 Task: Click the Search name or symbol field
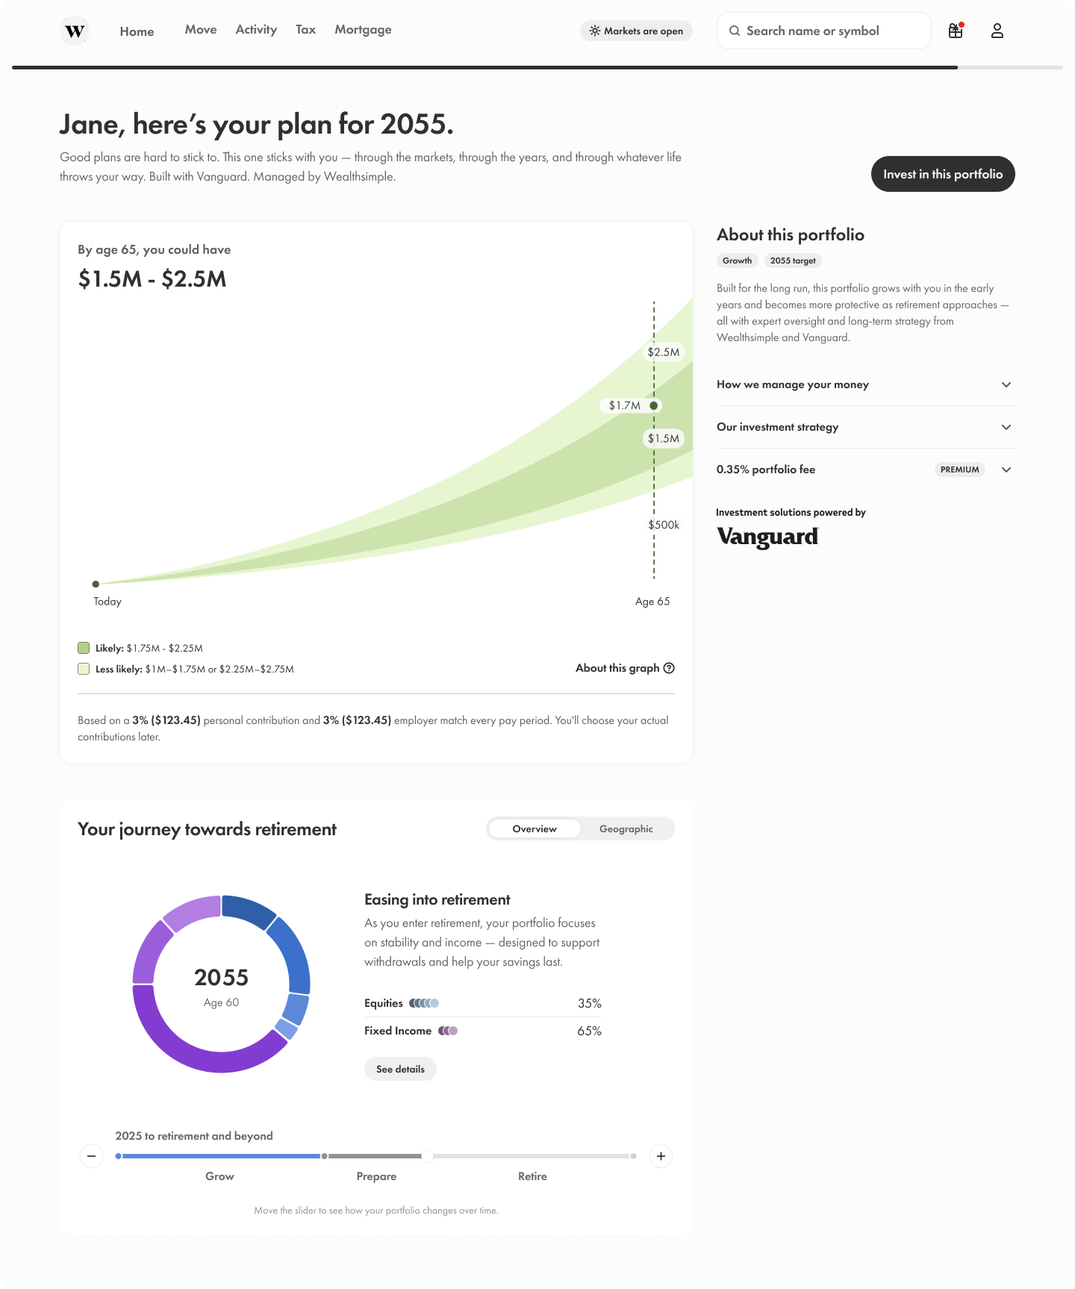pyautogui.click(x=824, y=31)
